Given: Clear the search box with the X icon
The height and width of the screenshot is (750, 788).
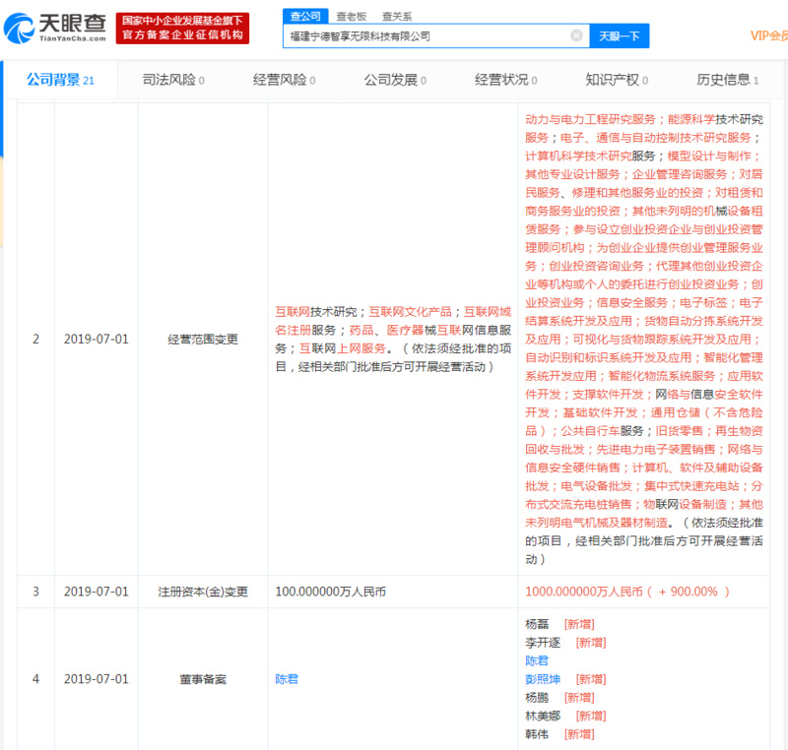Looking at the screenshot, I should pos(576,35).
